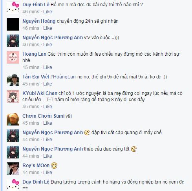Viewport: 192px width, 191px height.
Task: Open Hoàng Lan's pink avatar
Action: coord(13,57)
